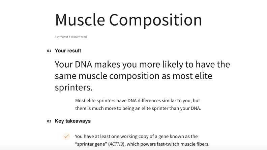The image size is (267, 150).
Task: Click the word "Composition" in the page title
Action: (x=155, y=21)
